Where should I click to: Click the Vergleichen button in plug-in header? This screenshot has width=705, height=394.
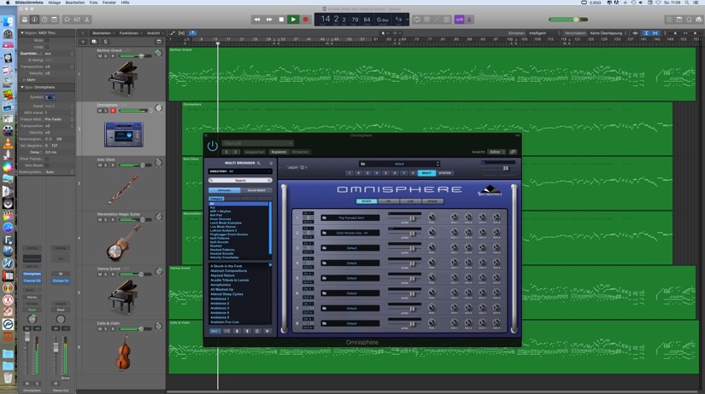click(255, 152)
